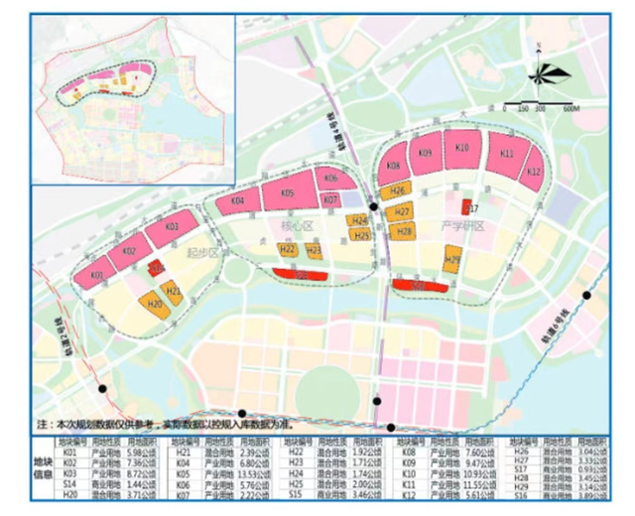Select the orange H22 parcel
Screen dimensions: 635x516
[x=287, y=251]
